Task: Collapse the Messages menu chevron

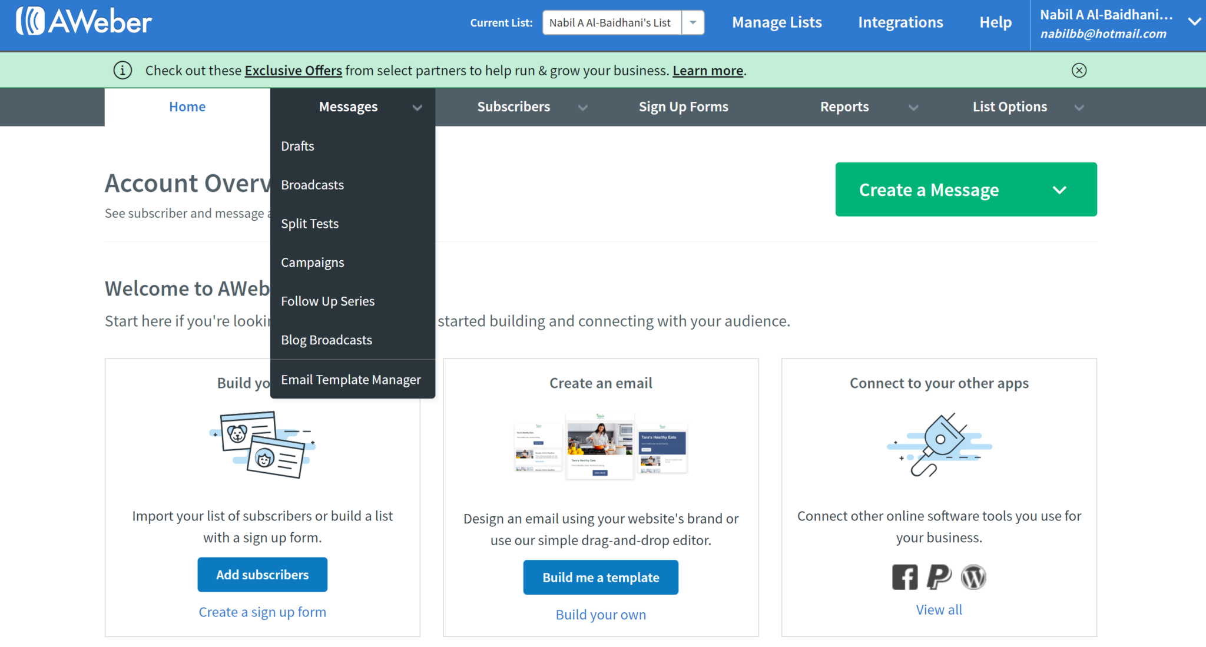Action: tap(418, 108)
